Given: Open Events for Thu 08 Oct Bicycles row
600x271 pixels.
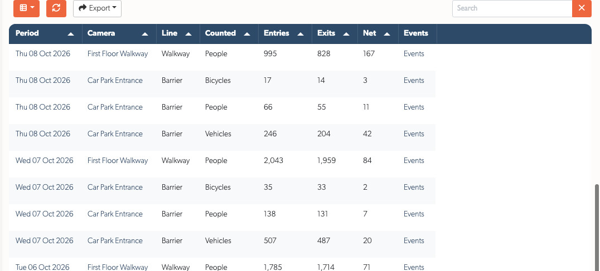Looking at the screenshot, I should 414,81.
